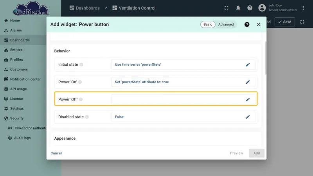The height and width of the screenshot is (176, 313).
Task: Save the dashboard
Action: (x=285, y=22)
